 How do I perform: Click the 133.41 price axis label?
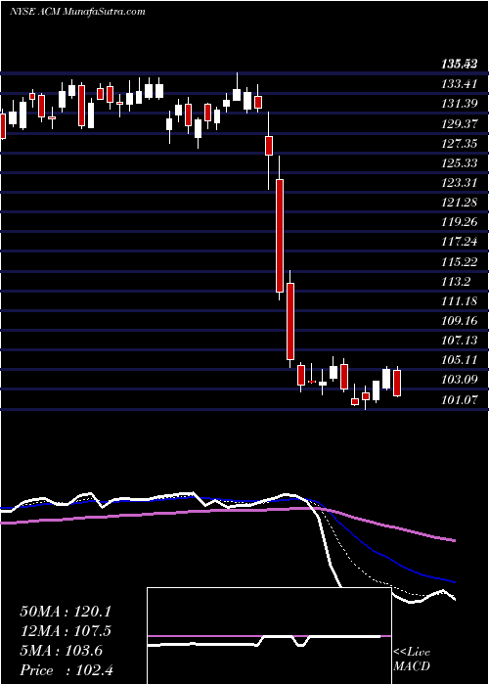point(460,84)
